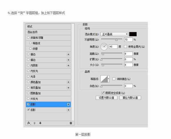
Task: Enable the 内阴影 checkbox
Action: 28,65
